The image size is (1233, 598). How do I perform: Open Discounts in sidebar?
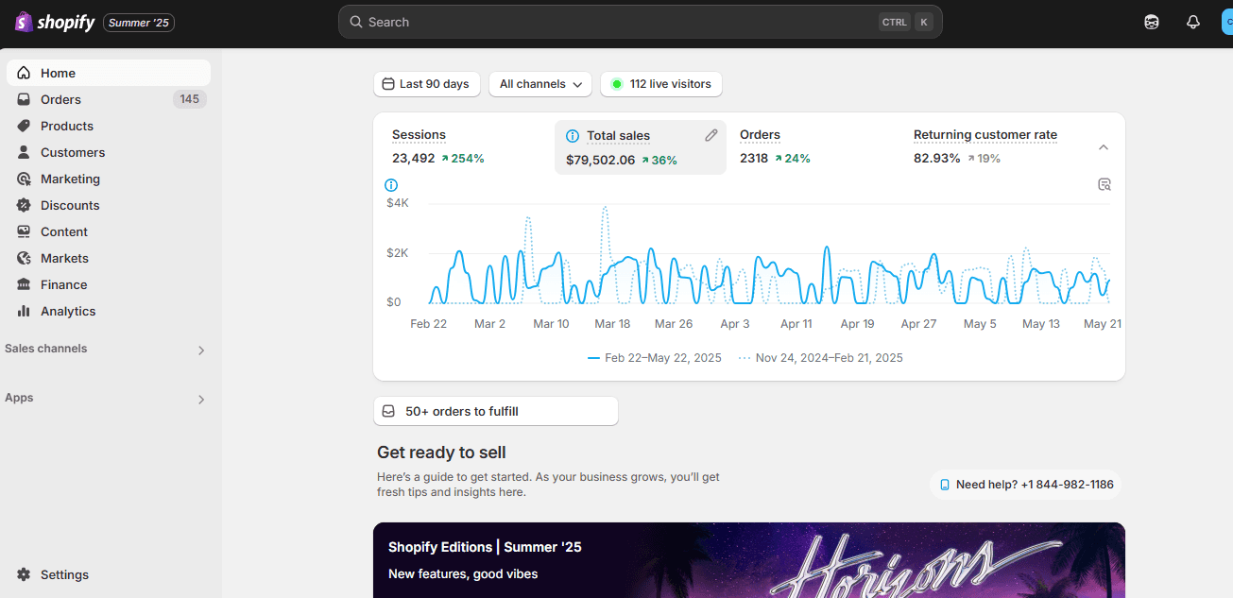tap(109, 205)
